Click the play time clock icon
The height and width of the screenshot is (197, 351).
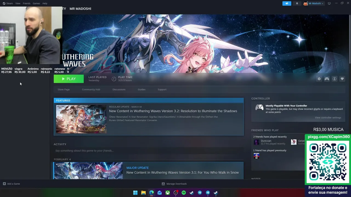[114, 79]
